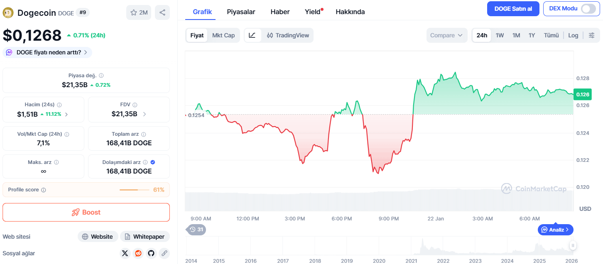Open Dogecoin's X (Twitter) profile icon
Image resolution: width=603 pixels, height=264 pixels.
point(125,253)
